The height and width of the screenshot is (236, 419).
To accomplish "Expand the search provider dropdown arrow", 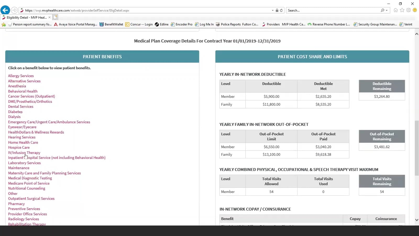I will (387, 10).
